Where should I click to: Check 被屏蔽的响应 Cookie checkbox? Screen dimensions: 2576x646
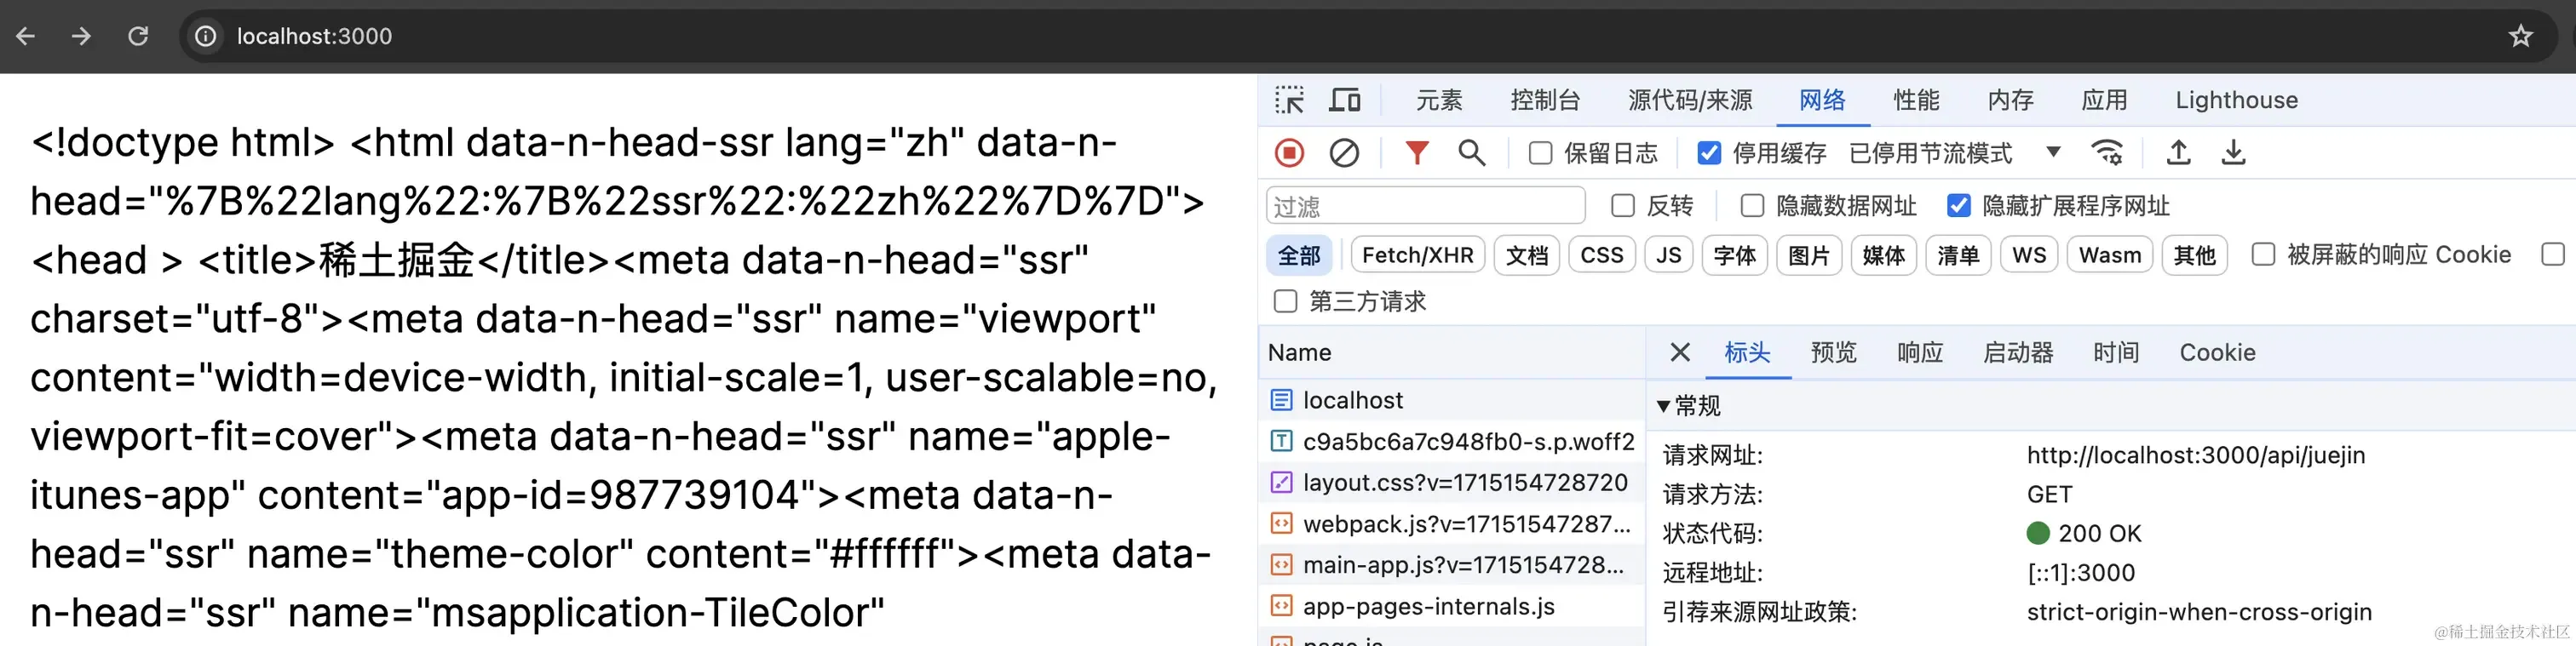point(2263,254)
